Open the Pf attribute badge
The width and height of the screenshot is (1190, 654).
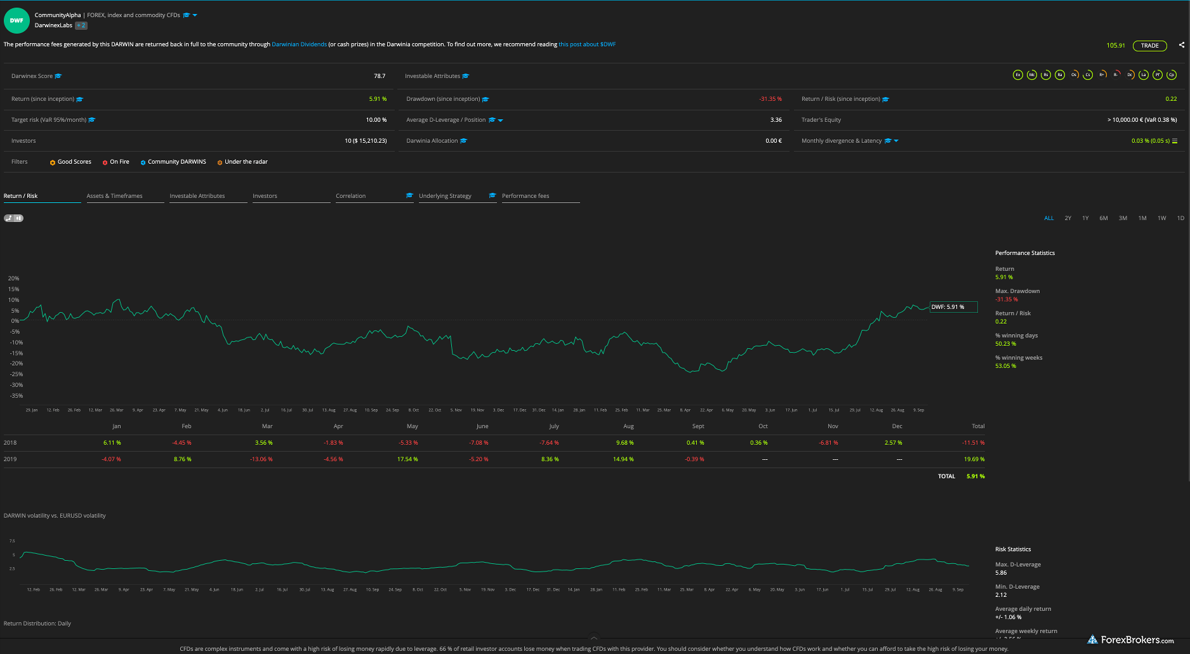pos(1158,75)
